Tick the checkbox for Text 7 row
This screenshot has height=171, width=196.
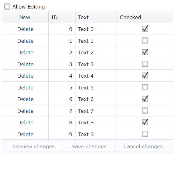[x=145, y=111]
